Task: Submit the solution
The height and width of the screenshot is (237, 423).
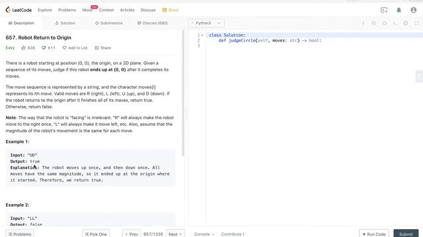Action: point(406,234)
